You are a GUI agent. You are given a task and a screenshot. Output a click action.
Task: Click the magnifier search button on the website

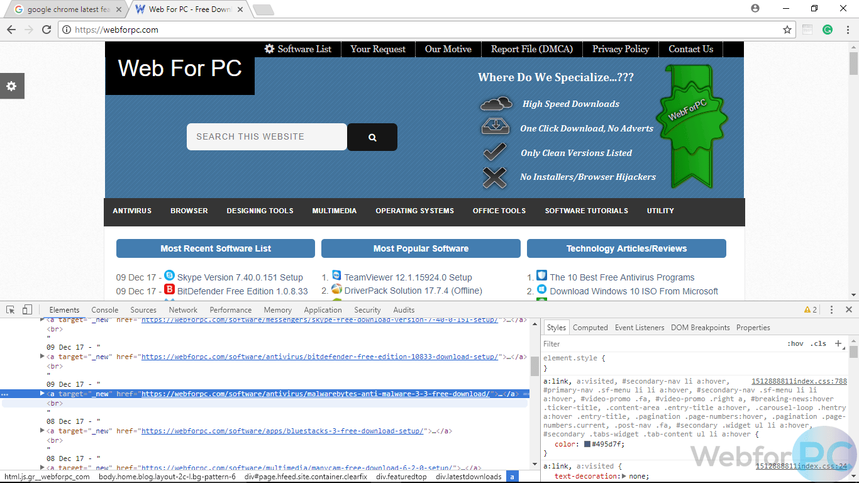point(372,137)
